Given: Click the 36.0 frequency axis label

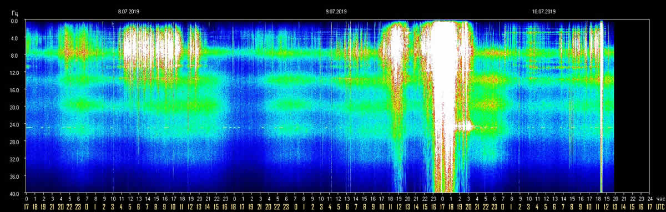Looking at the screenshot, I should pos(14,176).
